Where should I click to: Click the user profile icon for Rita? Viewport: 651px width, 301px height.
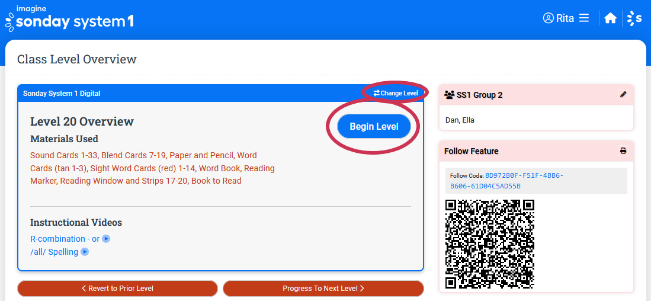(549, 18)
